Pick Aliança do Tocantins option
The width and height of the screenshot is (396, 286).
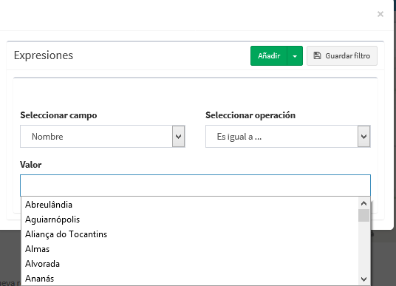[x=66, y=234]
